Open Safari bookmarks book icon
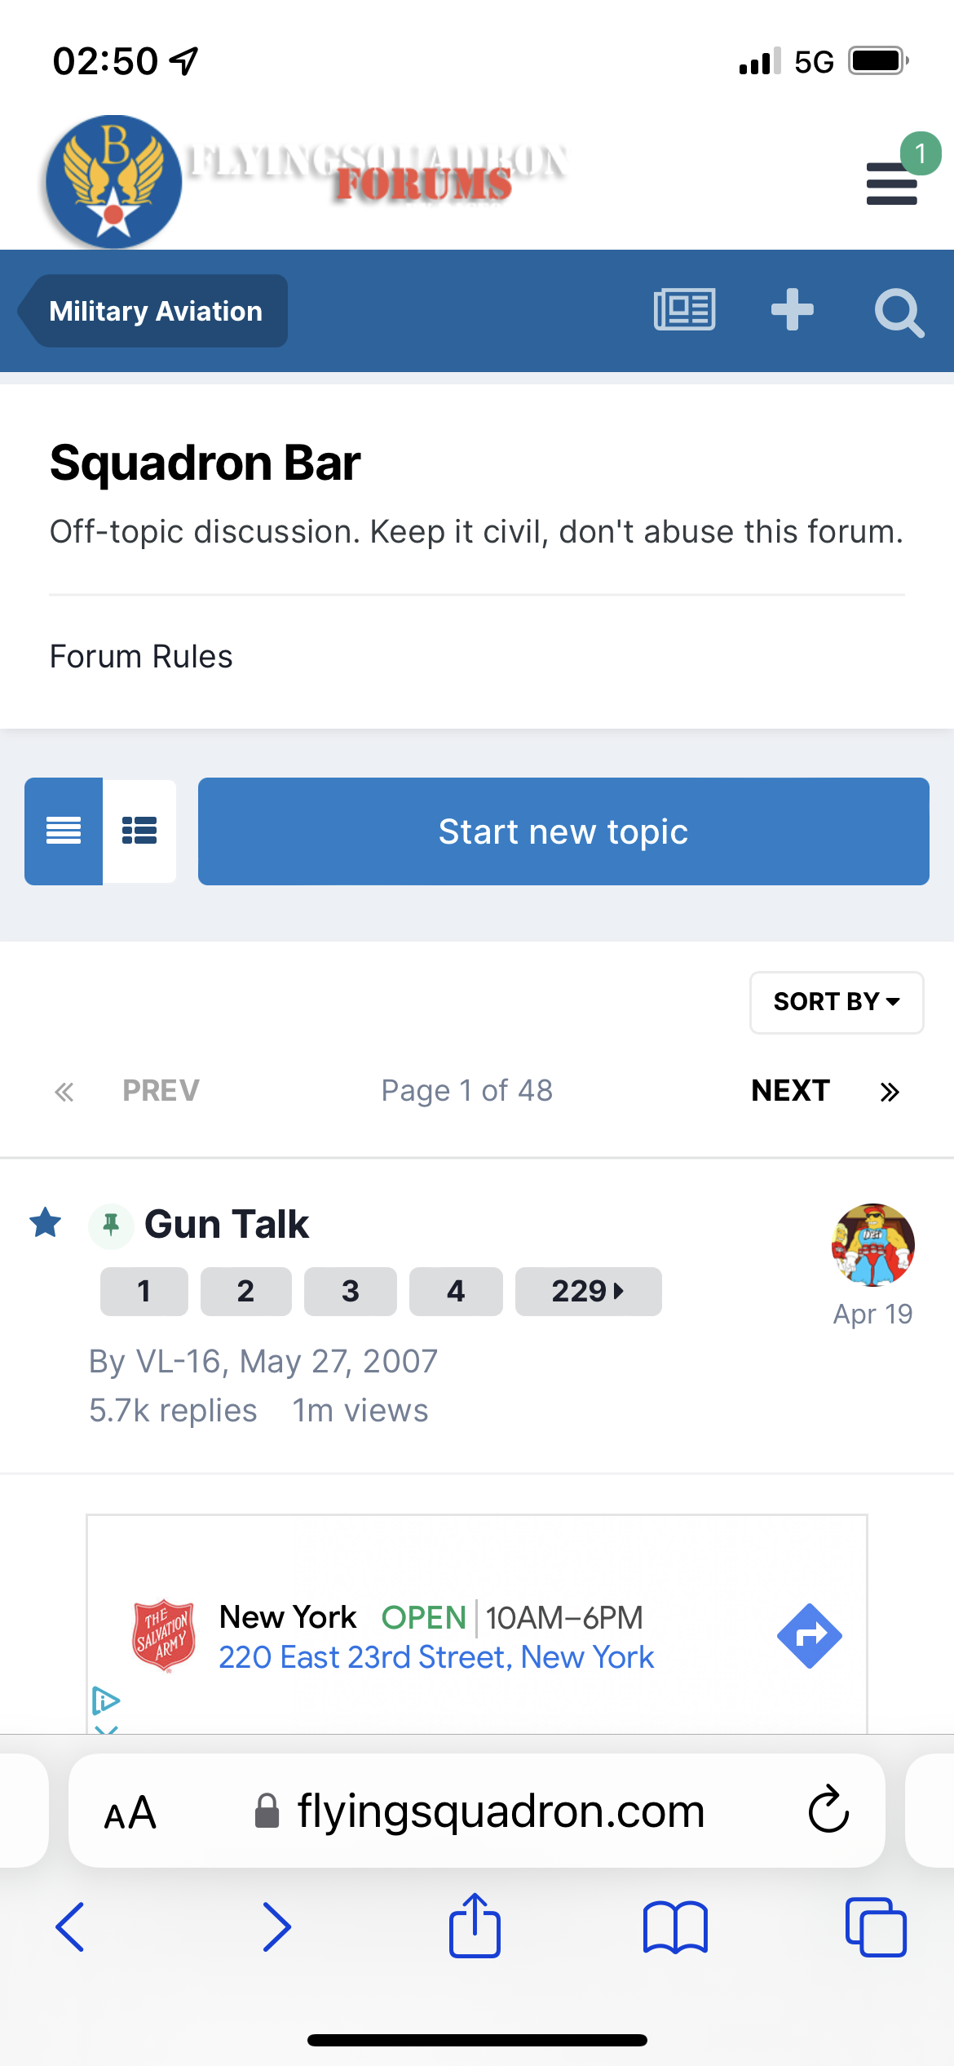Screen dimensions: 954x2066 pyautogui.click(x=675, y=1927)
